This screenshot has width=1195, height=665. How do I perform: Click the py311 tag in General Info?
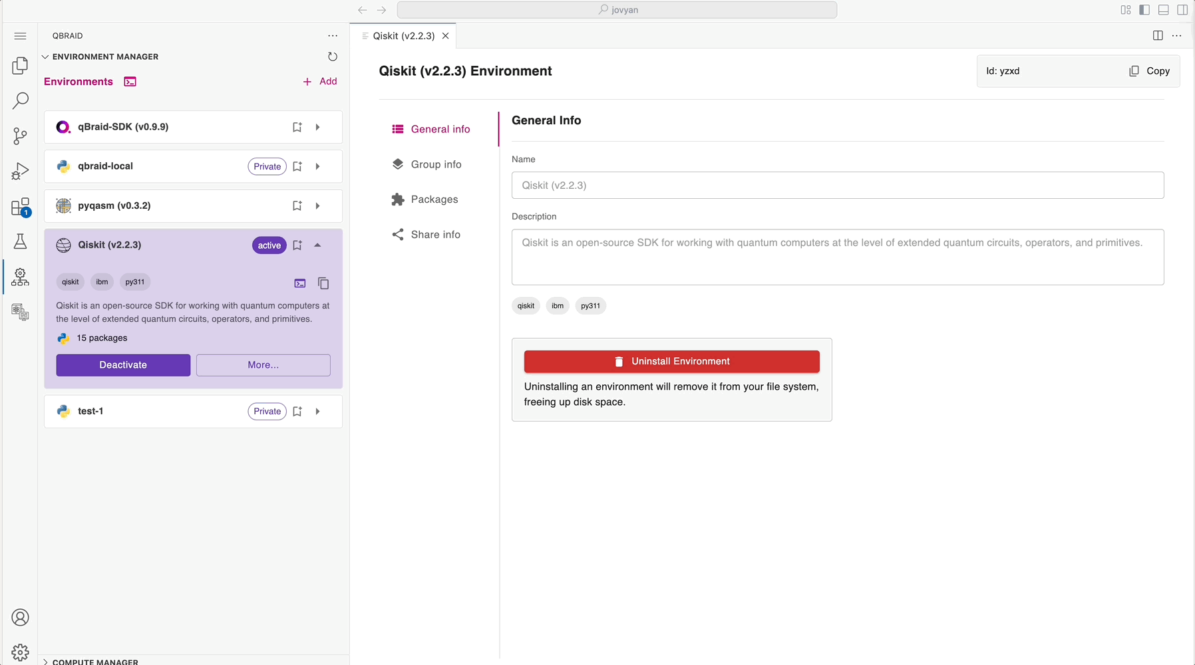tap(590, 306)
